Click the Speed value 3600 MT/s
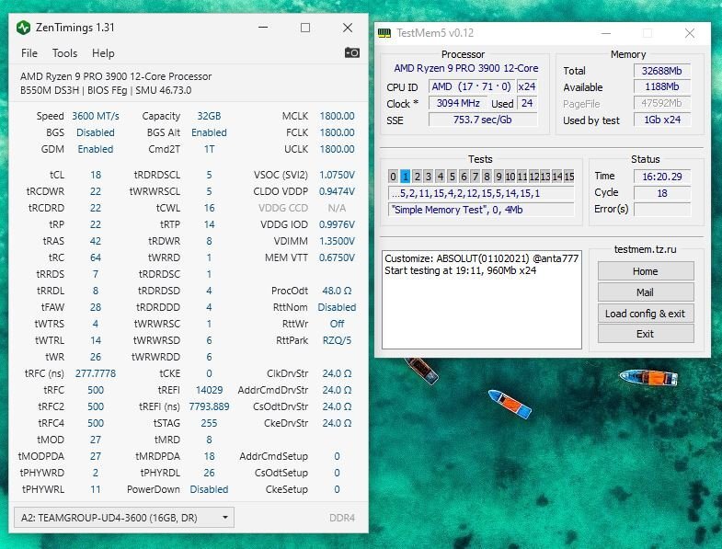Screen dimensions: 722x549 pos(96,116)
